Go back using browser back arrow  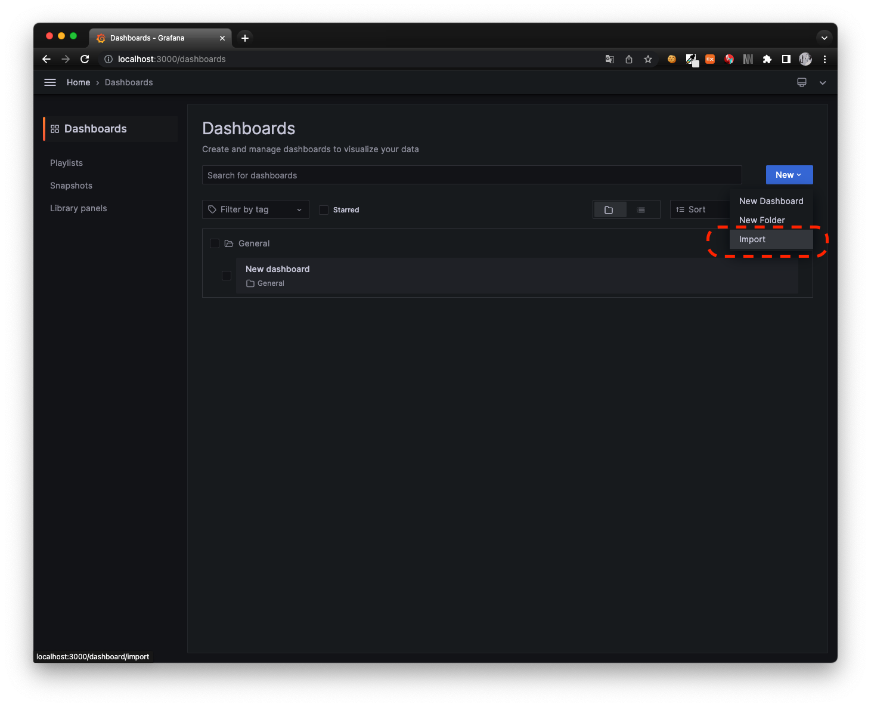click(47, 59)
